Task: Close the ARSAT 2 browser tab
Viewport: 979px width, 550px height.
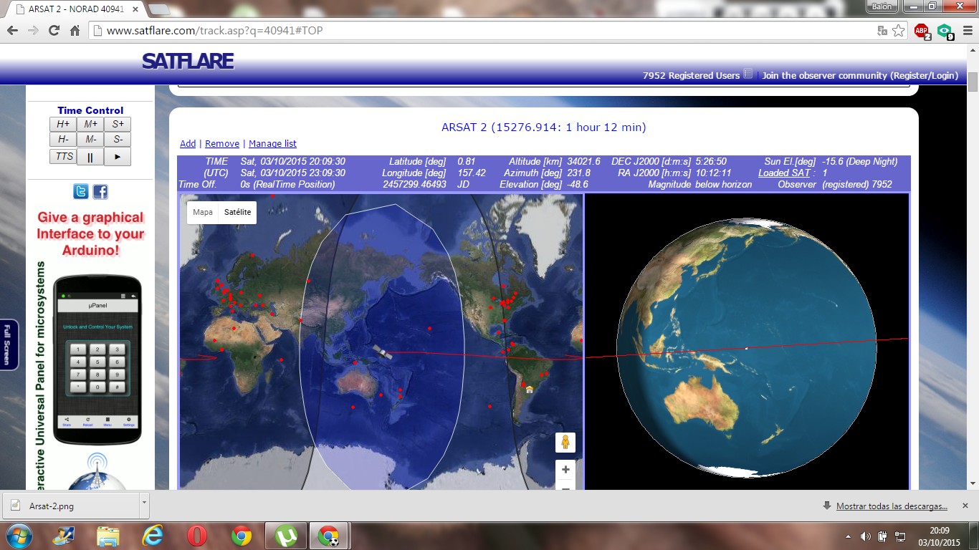Action: [135, 9]
